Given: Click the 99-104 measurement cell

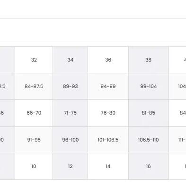Looking at the screenshot, I should click(149, 86).
